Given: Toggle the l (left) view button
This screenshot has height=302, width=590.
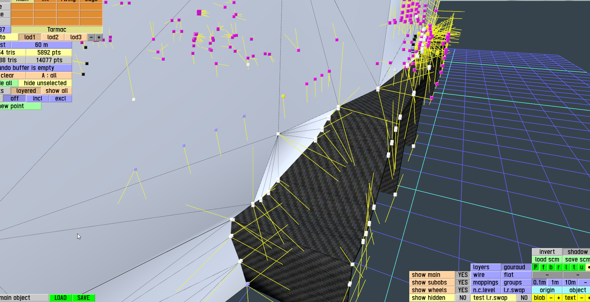Looking at the screenshot, I should (x=566, y=267).
